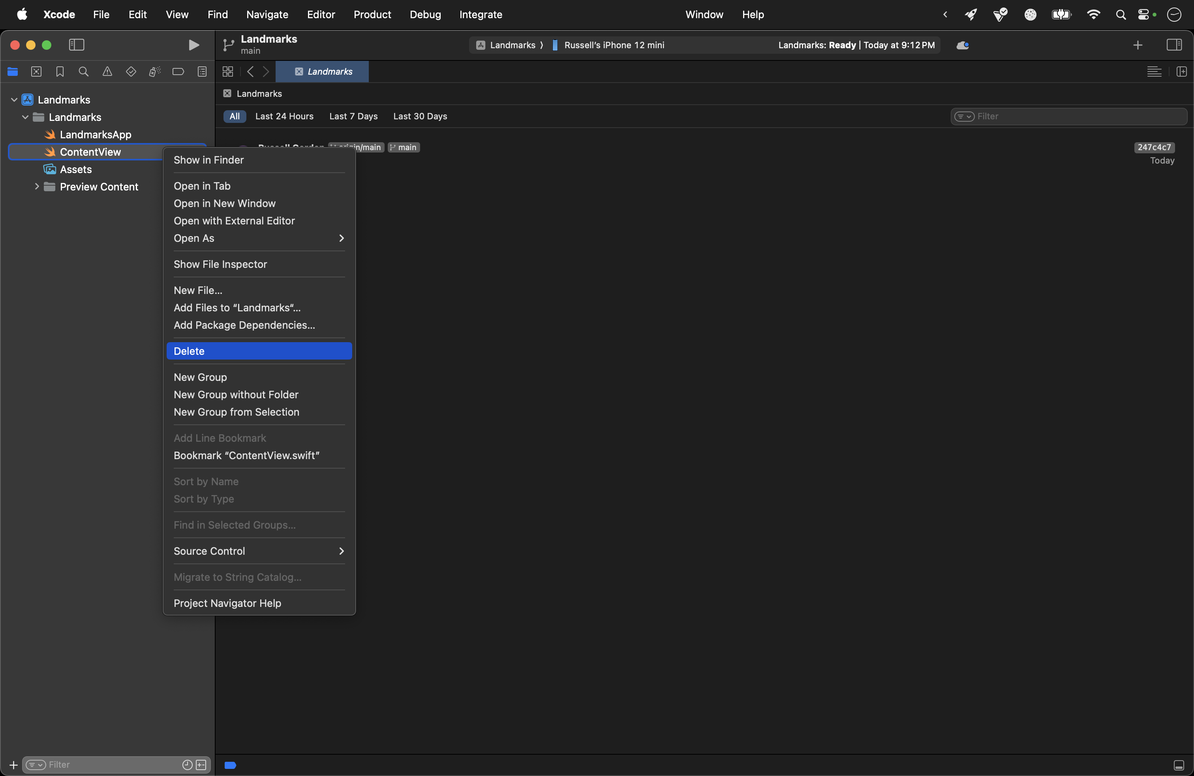Open the Test navigator
Screen dimensions: 1194x776
[x=131, y=72]
